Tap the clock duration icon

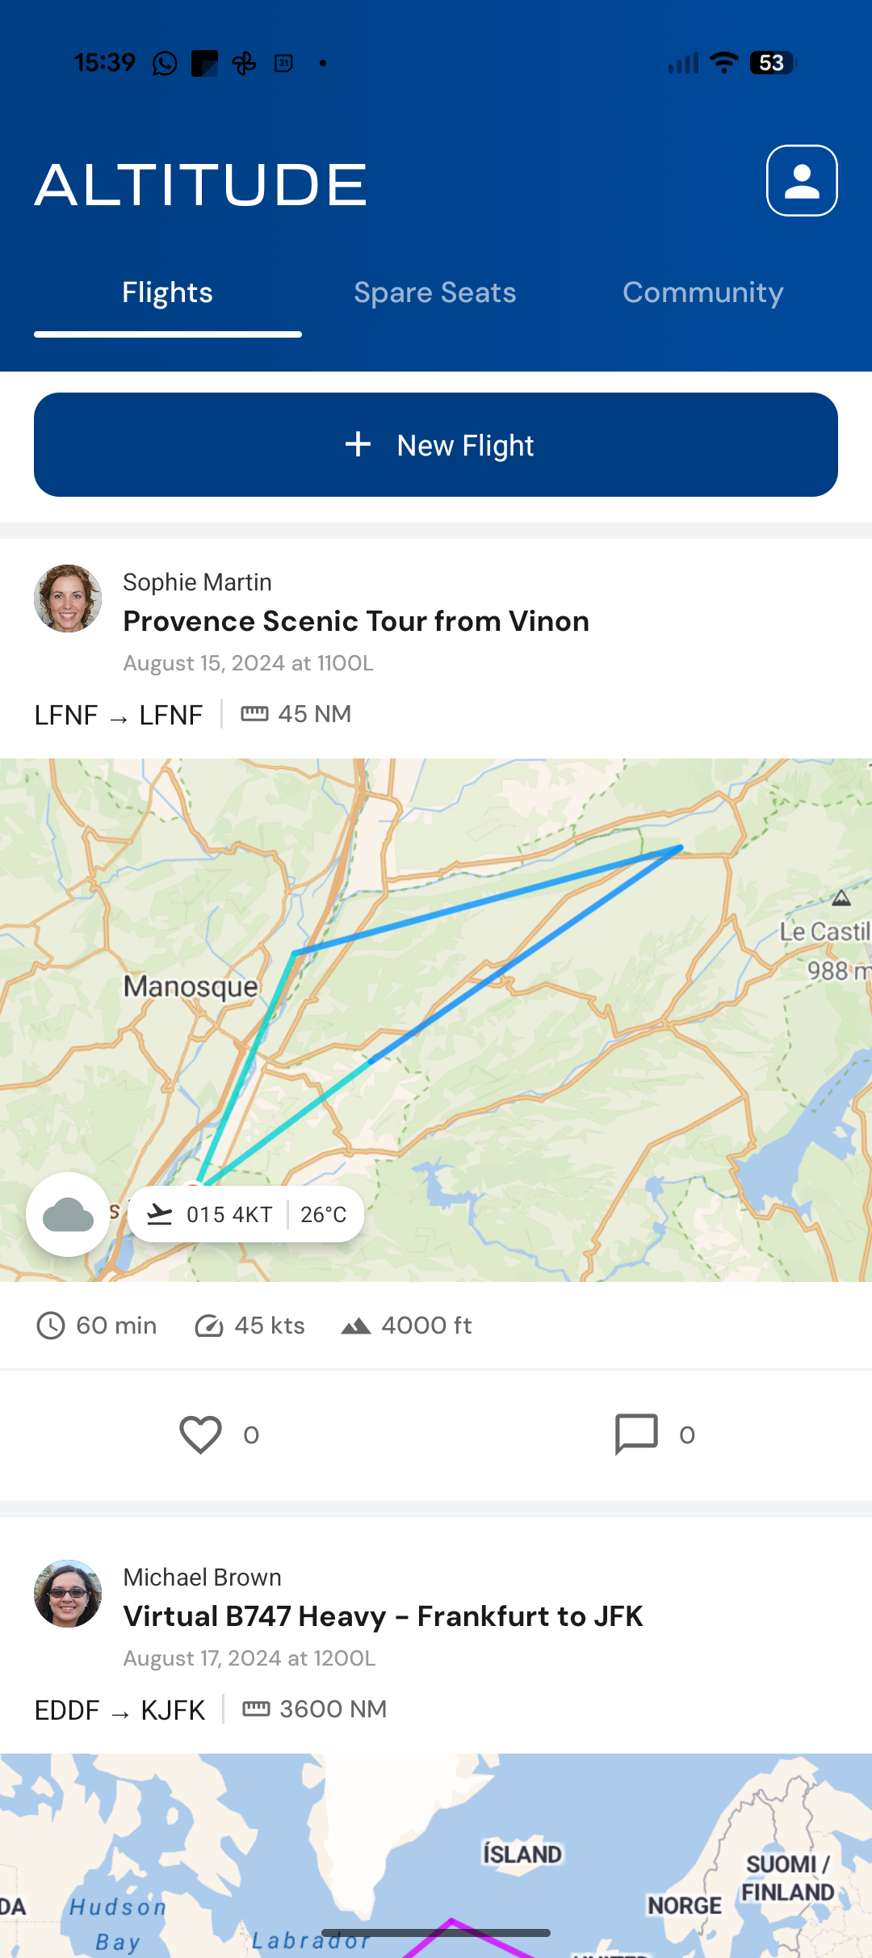[x=51, y=1326]
